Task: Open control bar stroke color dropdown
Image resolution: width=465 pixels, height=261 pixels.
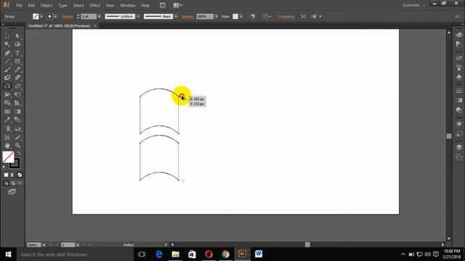Action: (x=55, y=17)
